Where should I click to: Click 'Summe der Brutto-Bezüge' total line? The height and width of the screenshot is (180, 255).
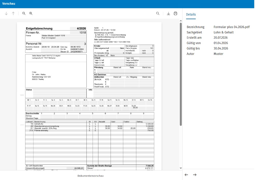pyautogui.click(x=120, y=166)
